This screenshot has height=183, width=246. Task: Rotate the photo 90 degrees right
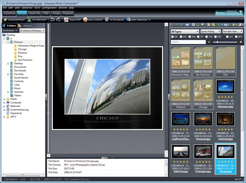(x=58, y=19)
